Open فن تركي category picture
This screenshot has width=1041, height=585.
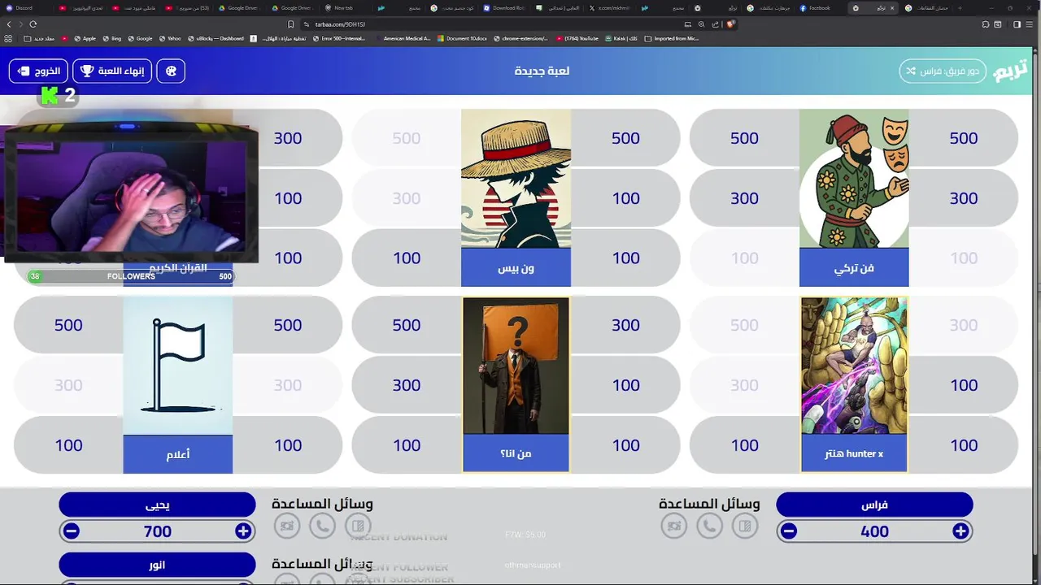854,179
